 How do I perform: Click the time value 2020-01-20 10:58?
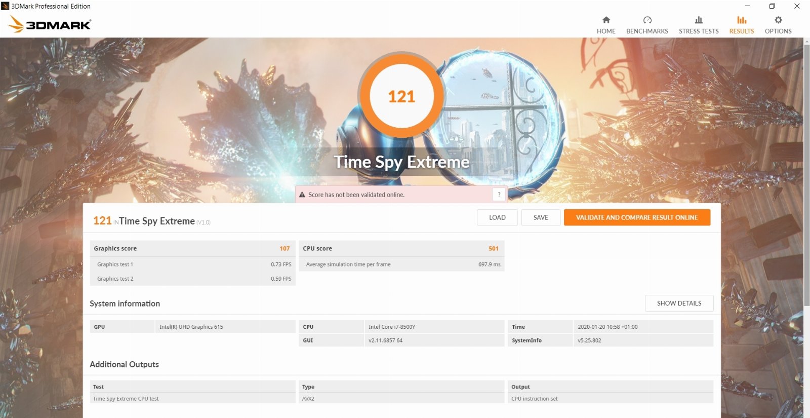[607, 327]
